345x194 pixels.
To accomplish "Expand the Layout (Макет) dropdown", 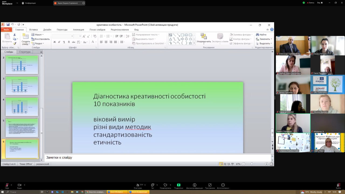I will tap(38, 34).
